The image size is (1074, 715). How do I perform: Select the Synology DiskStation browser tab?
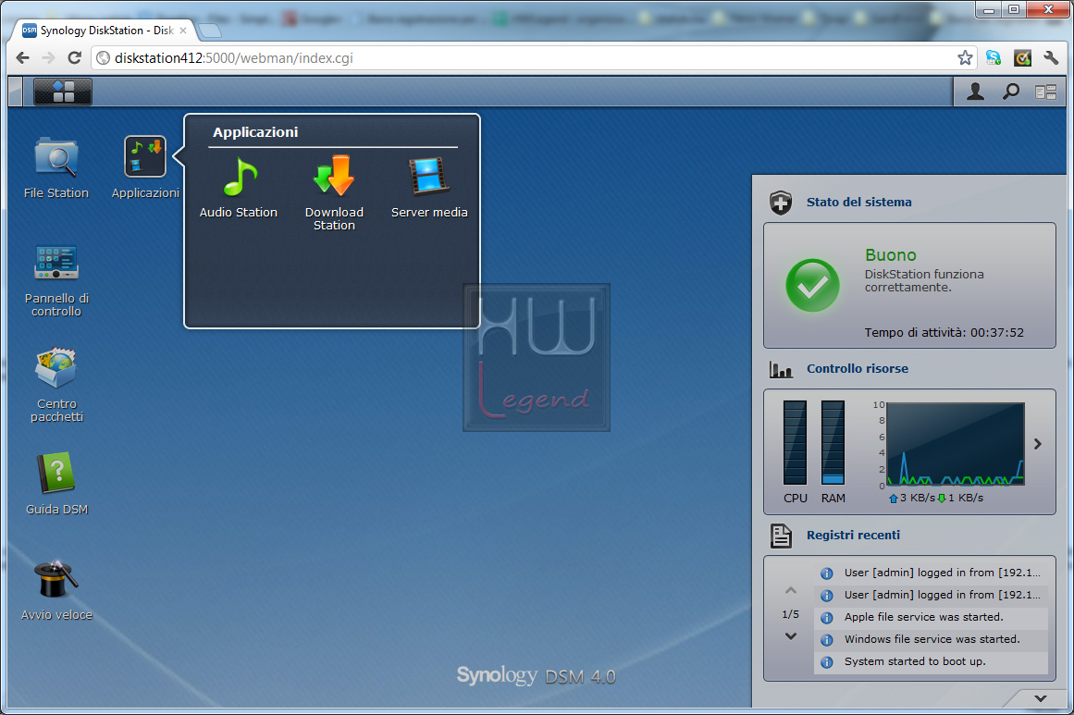[x=106, y=31]
